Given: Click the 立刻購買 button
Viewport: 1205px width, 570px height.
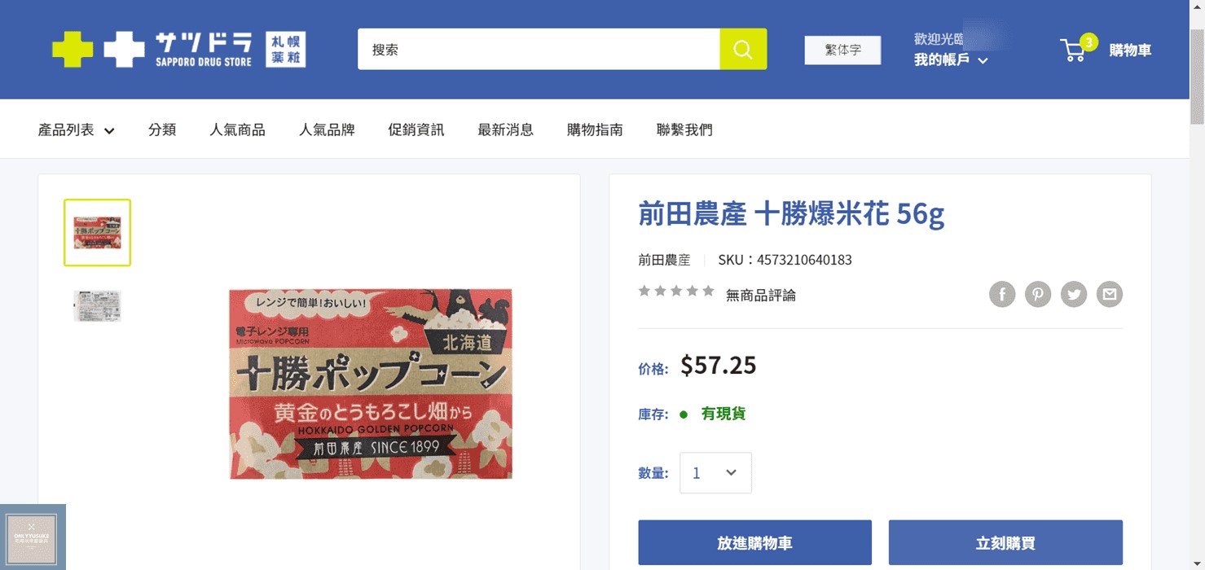Looking at the screenshot, I should 1005,541.
